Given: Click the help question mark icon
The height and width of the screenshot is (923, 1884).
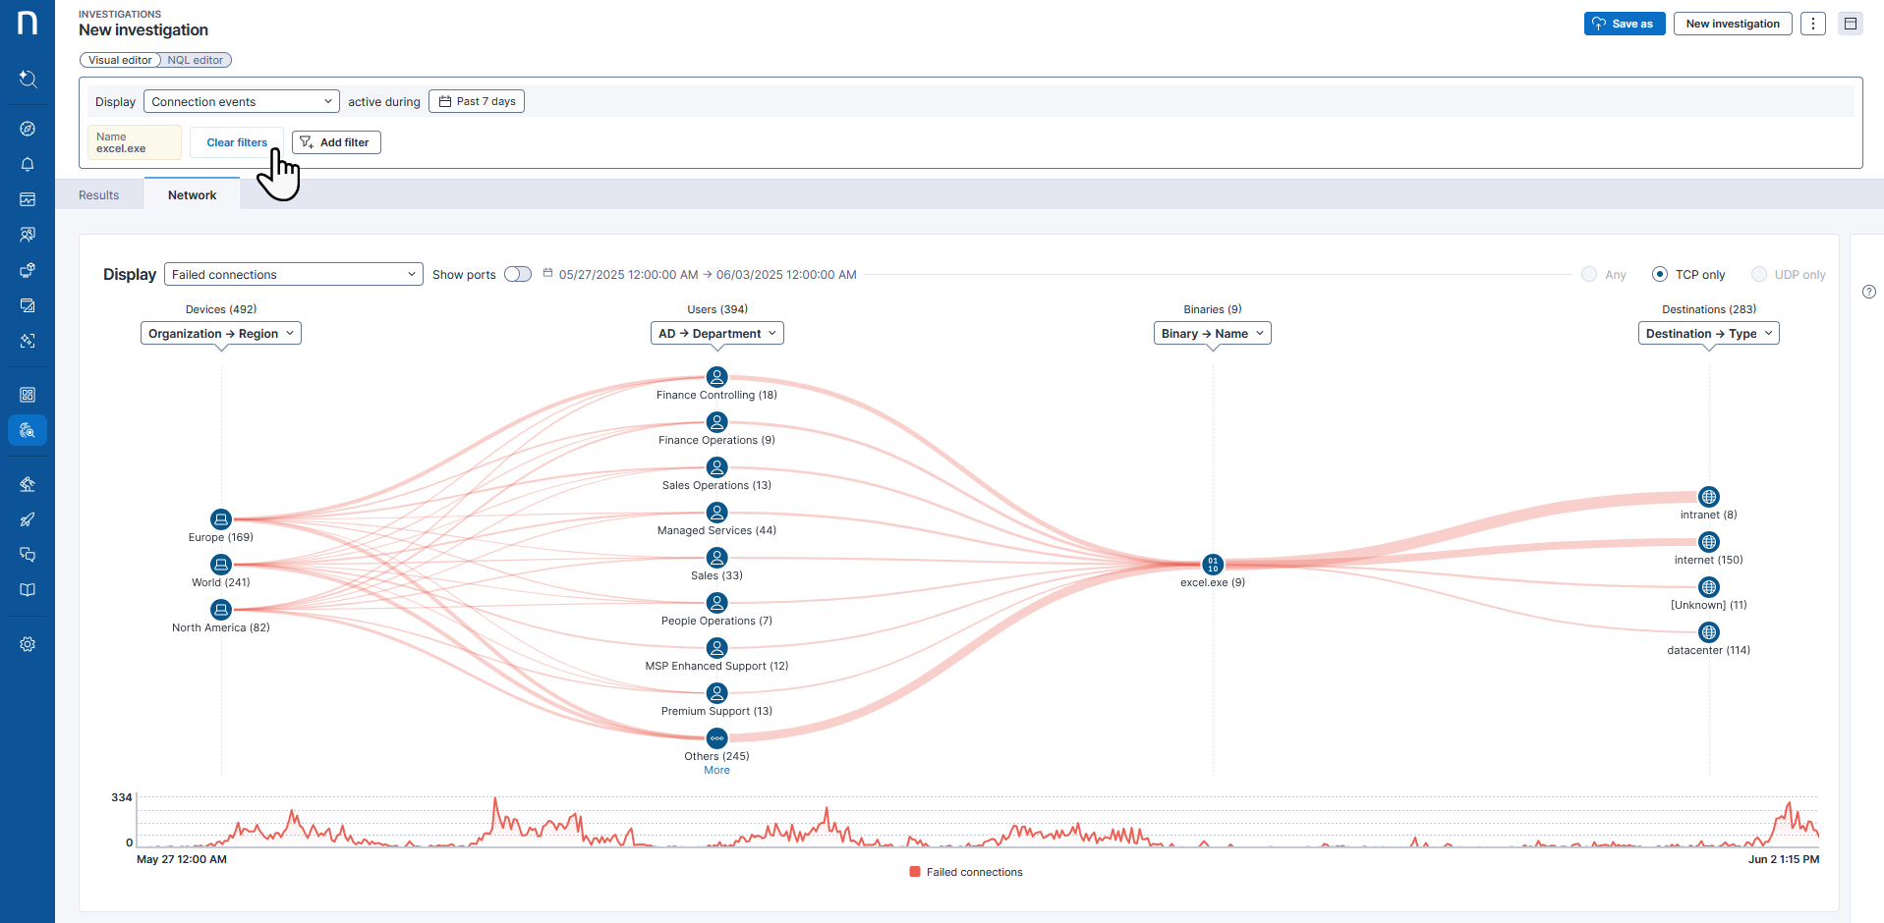Looking at the screenshot, I should (1869, 292).
